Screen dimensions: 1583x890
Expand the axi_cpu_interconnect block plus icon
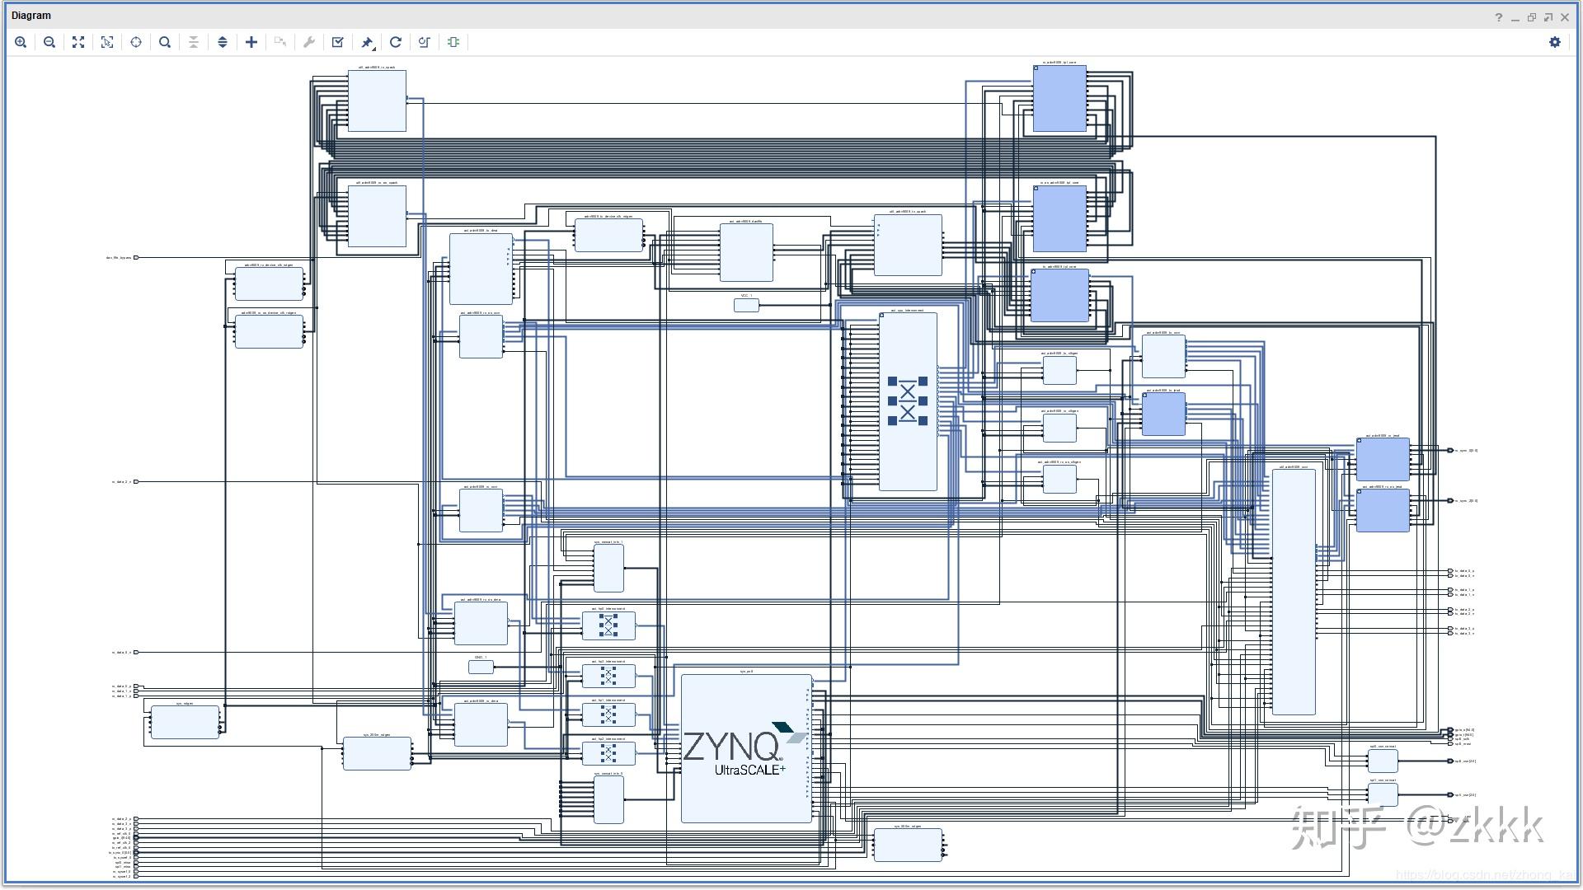tap(882, 316)
